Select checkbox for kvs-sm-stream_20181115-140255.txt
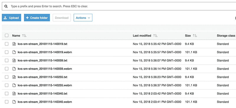 pyautogui.click(x=6, y=77)
